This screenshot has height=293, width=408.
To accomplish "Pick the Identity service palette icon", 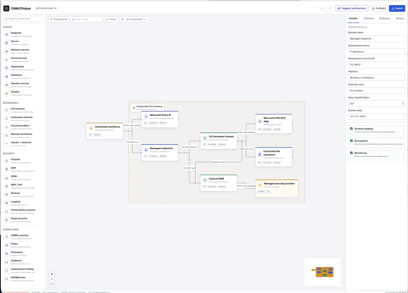I will coord(7,85).
